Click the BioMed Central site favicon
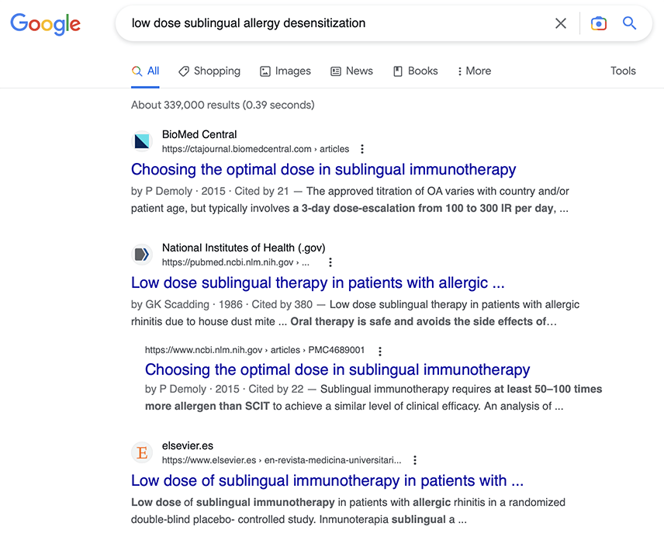 142,141
